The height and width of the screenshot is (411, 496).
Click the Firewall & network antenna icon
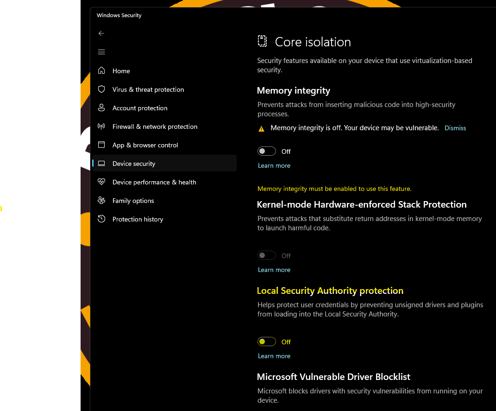click(101, 126)
